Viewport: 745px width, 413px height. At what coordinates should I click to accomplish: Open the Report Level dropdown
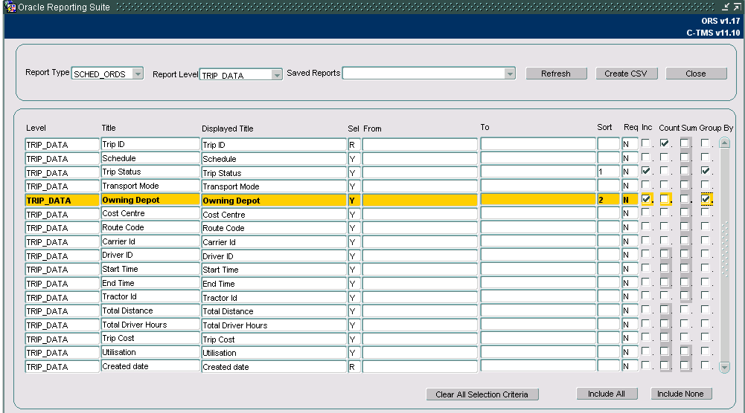pyautogui.click(x=277, y=75)
